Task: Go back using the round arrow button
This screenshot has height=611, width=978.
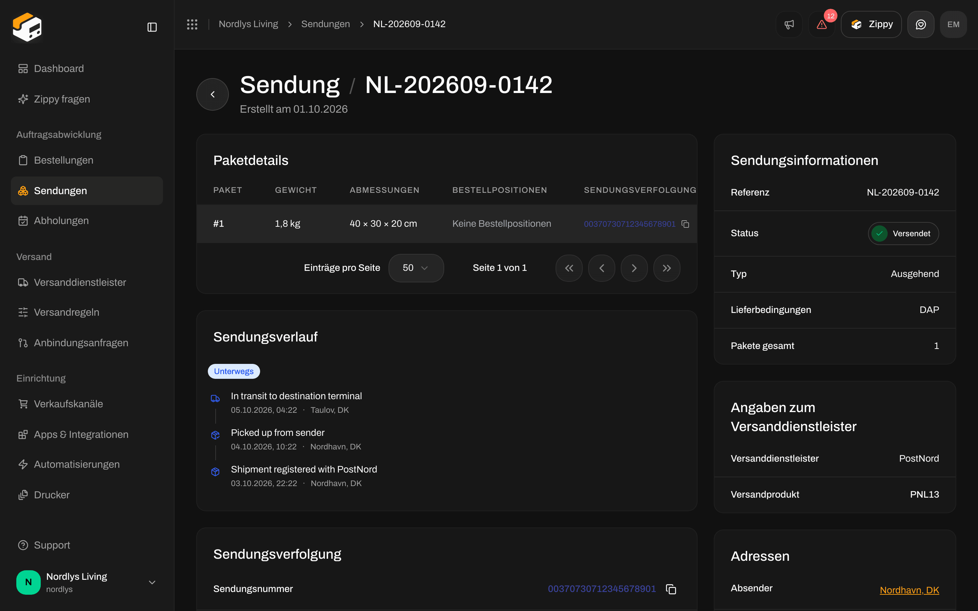Action: pyautogui.click(x=213, y=94)
